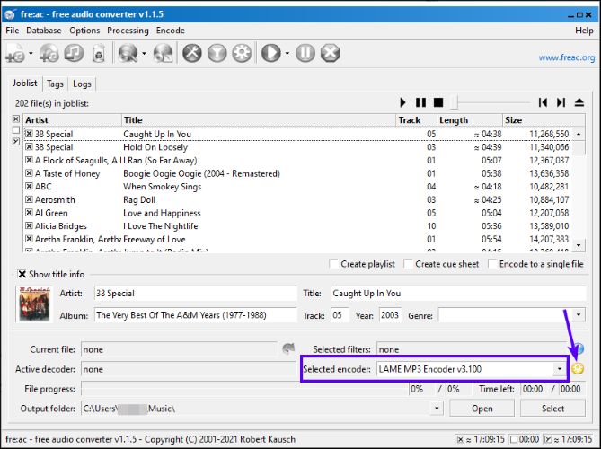
Task: Open the Options menu
Action: tap(84, 31)
